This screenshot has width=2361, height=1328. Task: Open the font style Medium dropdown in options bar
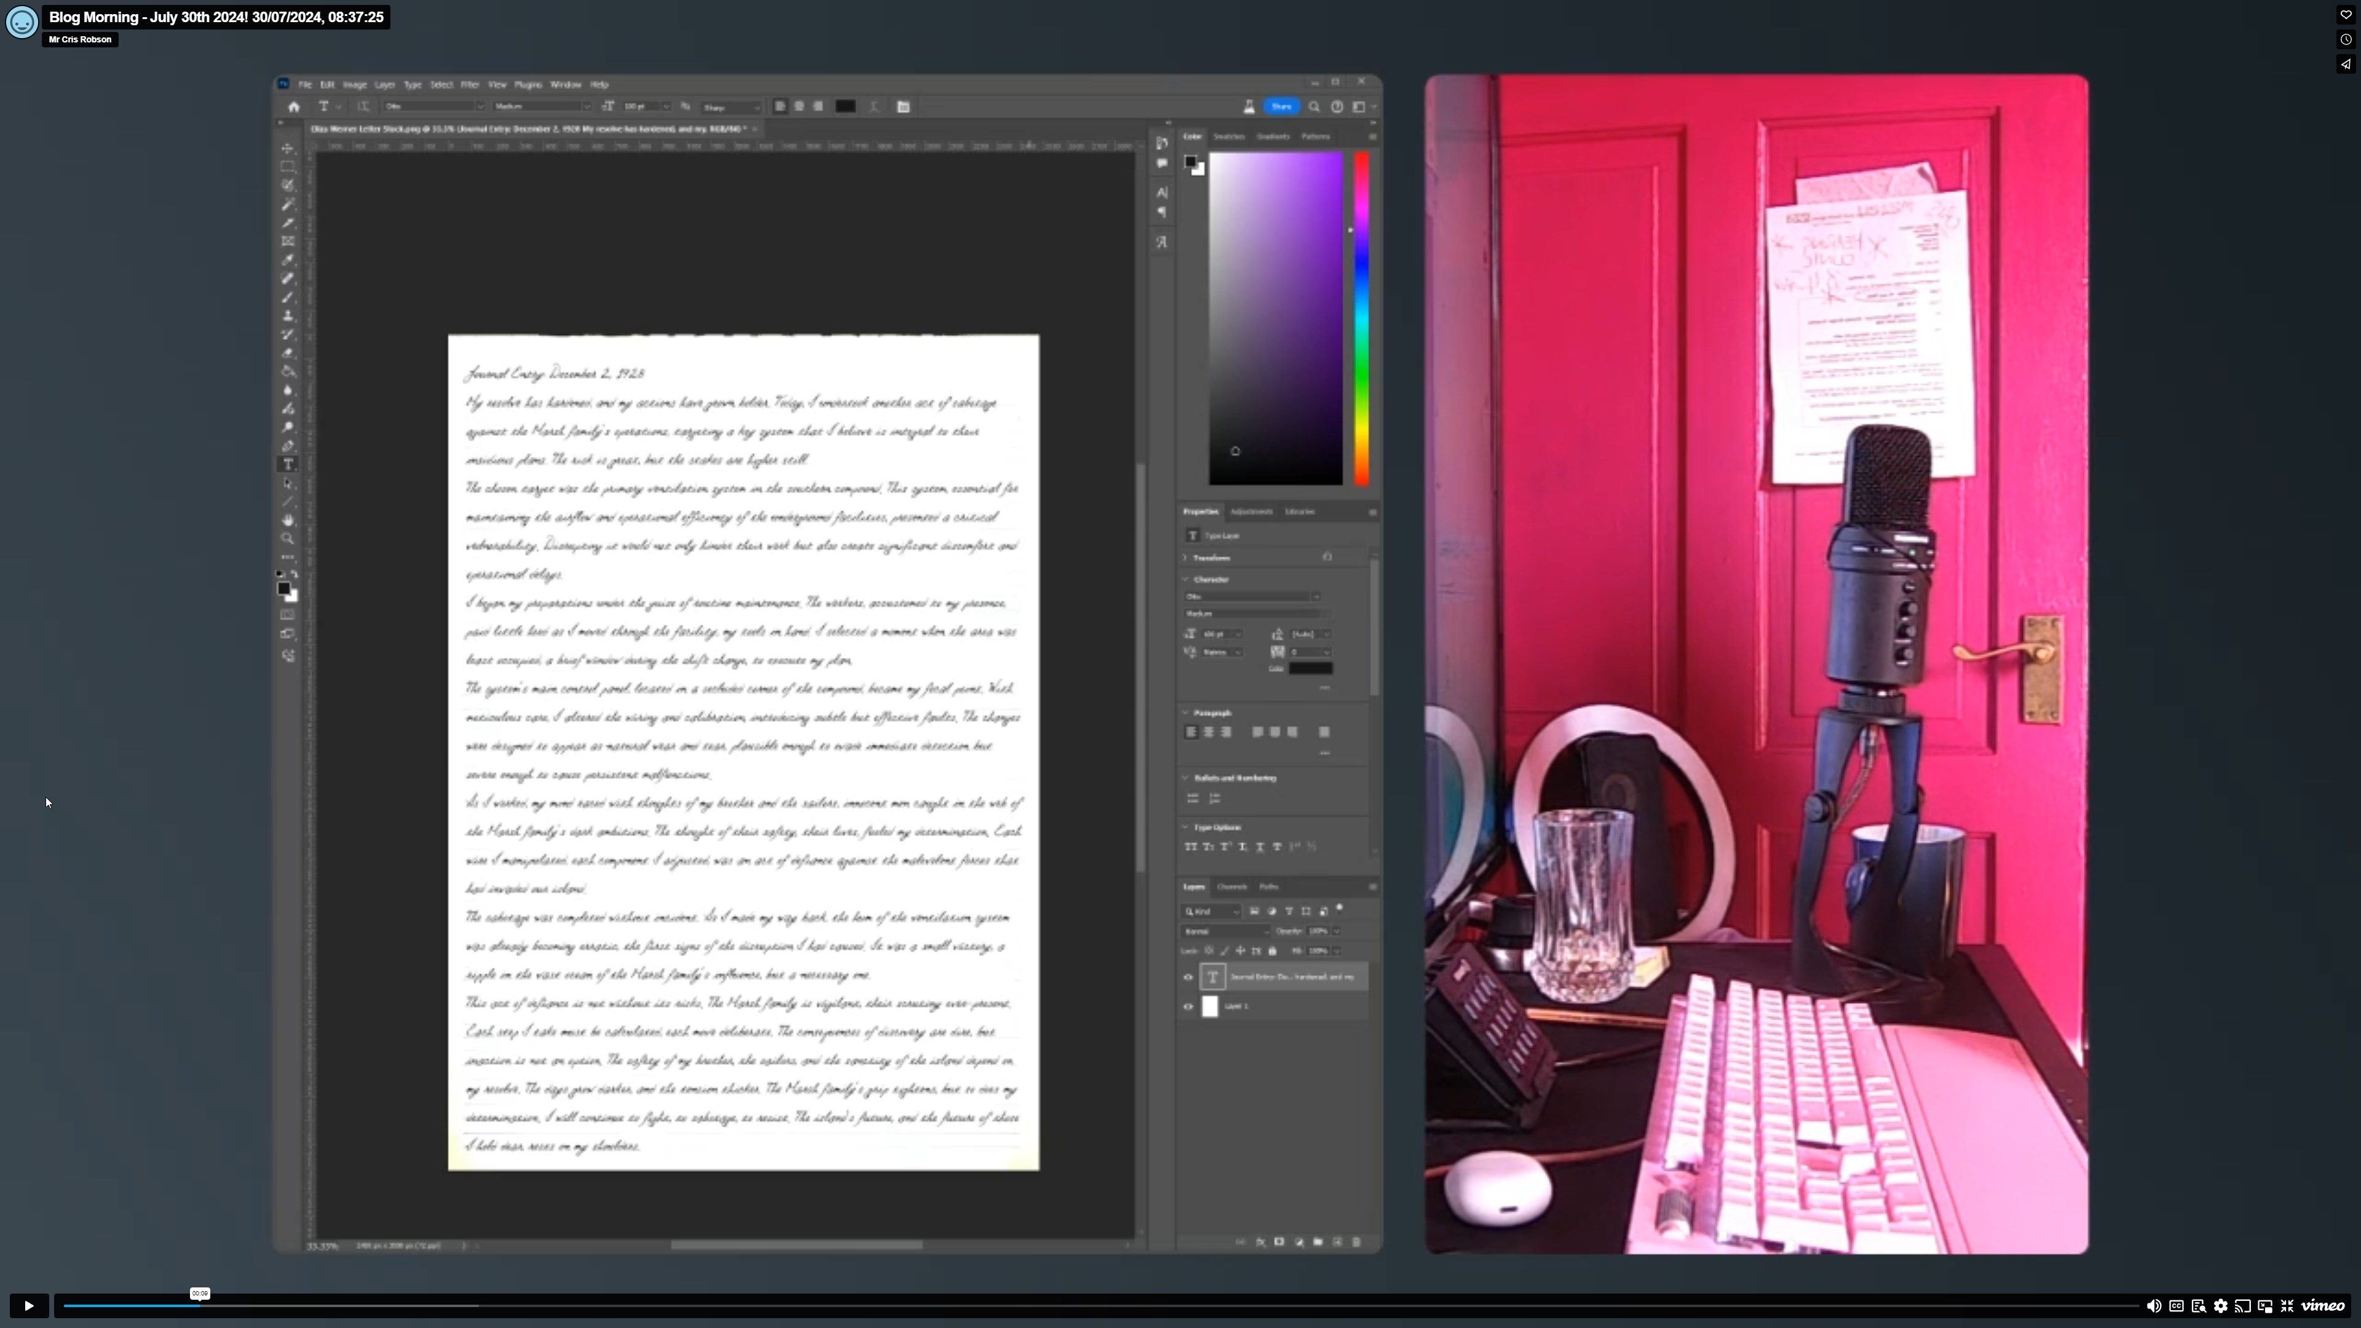(x=542, y=106)
